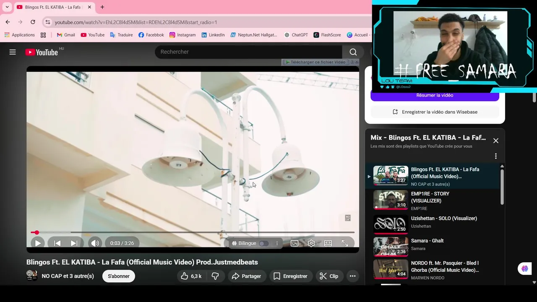537x302 pixels.
Task: Open Neptun.Net Hallgat... bookmark
Action: (254, 35)
